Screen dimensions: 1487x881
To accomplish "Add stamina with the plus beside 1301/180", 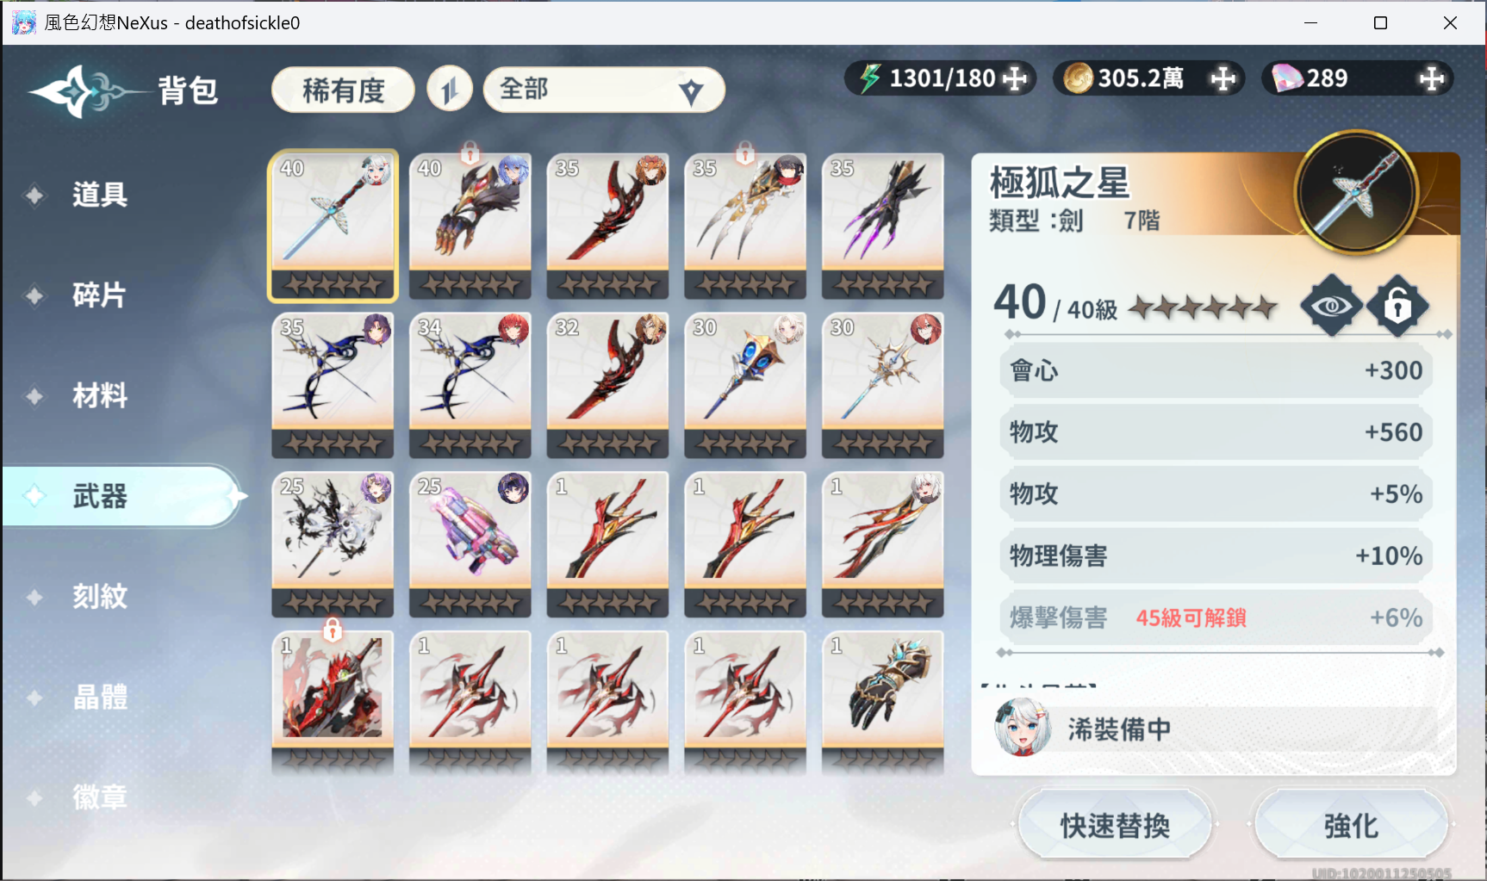I will coord(1016,78).
